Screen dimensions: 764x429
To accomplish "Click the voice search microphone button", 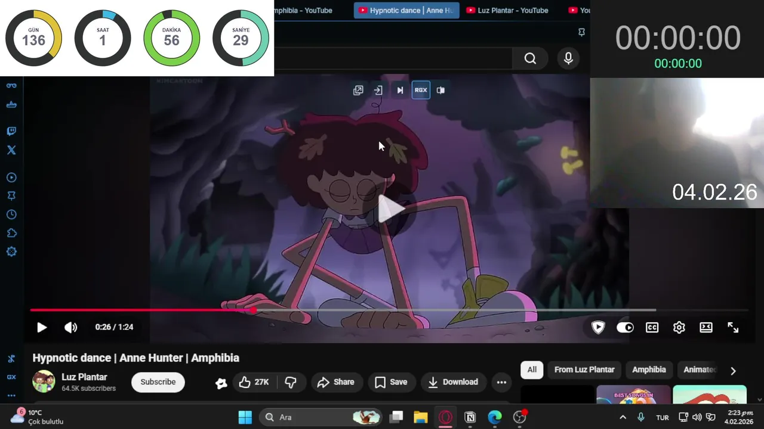I will click(568, 58).
